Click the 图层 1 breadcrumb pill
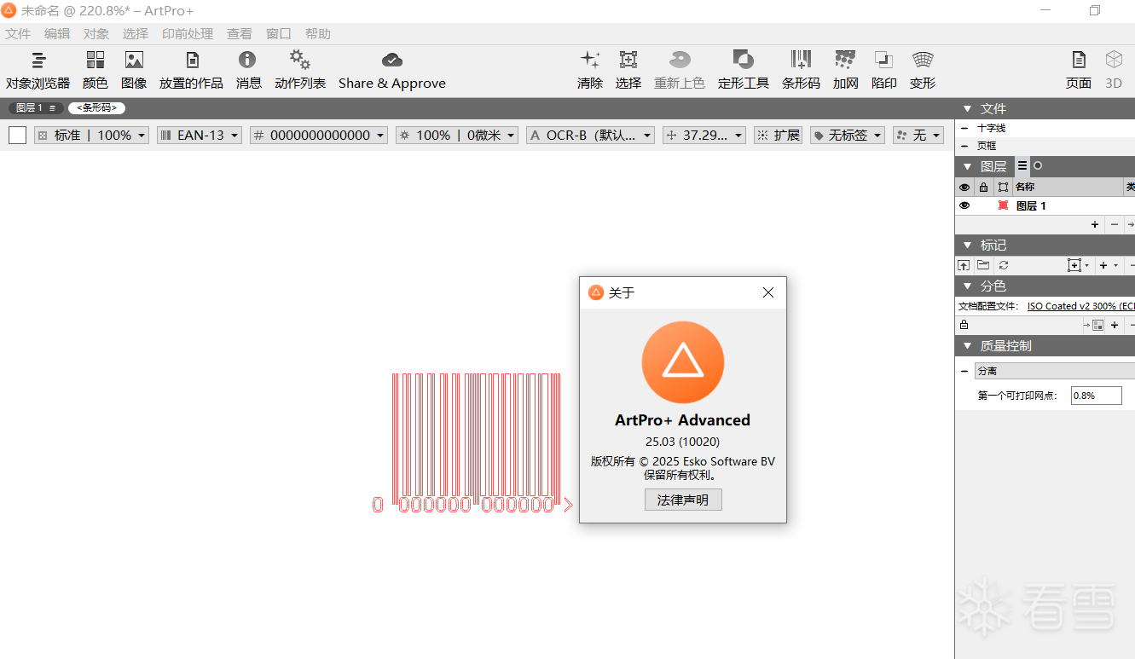 point(36,108)
